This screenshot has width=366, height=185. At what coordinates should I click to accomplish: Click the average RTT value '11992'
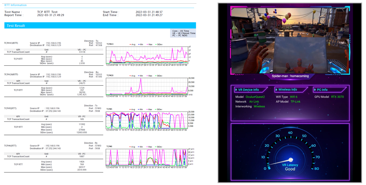(82, 124)
